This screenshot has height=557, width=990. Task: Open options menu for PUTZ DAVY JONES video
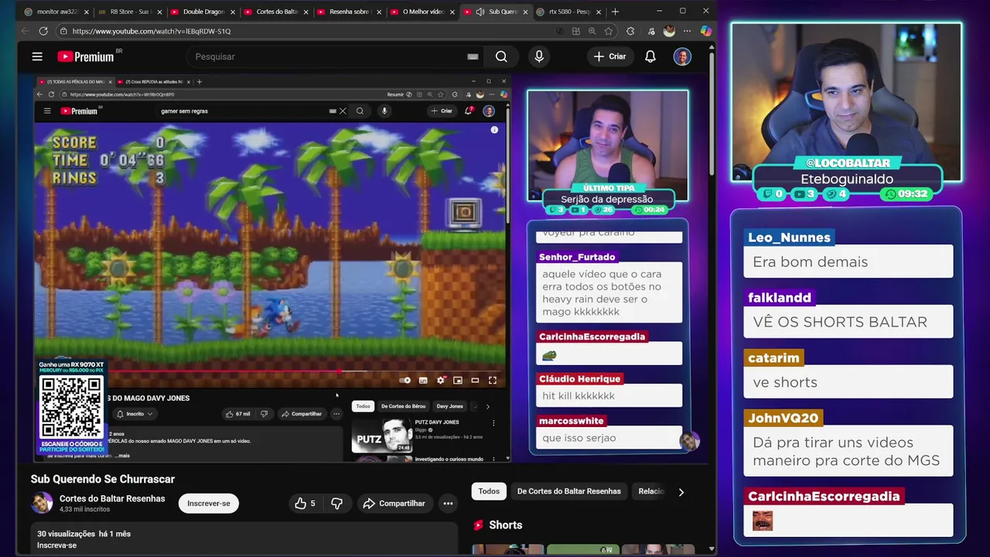click(493, 423)
